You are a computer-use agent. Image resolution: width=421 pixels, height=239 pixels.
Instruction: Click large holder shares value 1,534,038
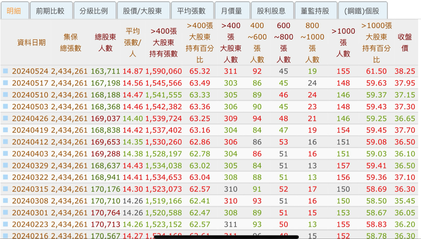tap(163, 166)
